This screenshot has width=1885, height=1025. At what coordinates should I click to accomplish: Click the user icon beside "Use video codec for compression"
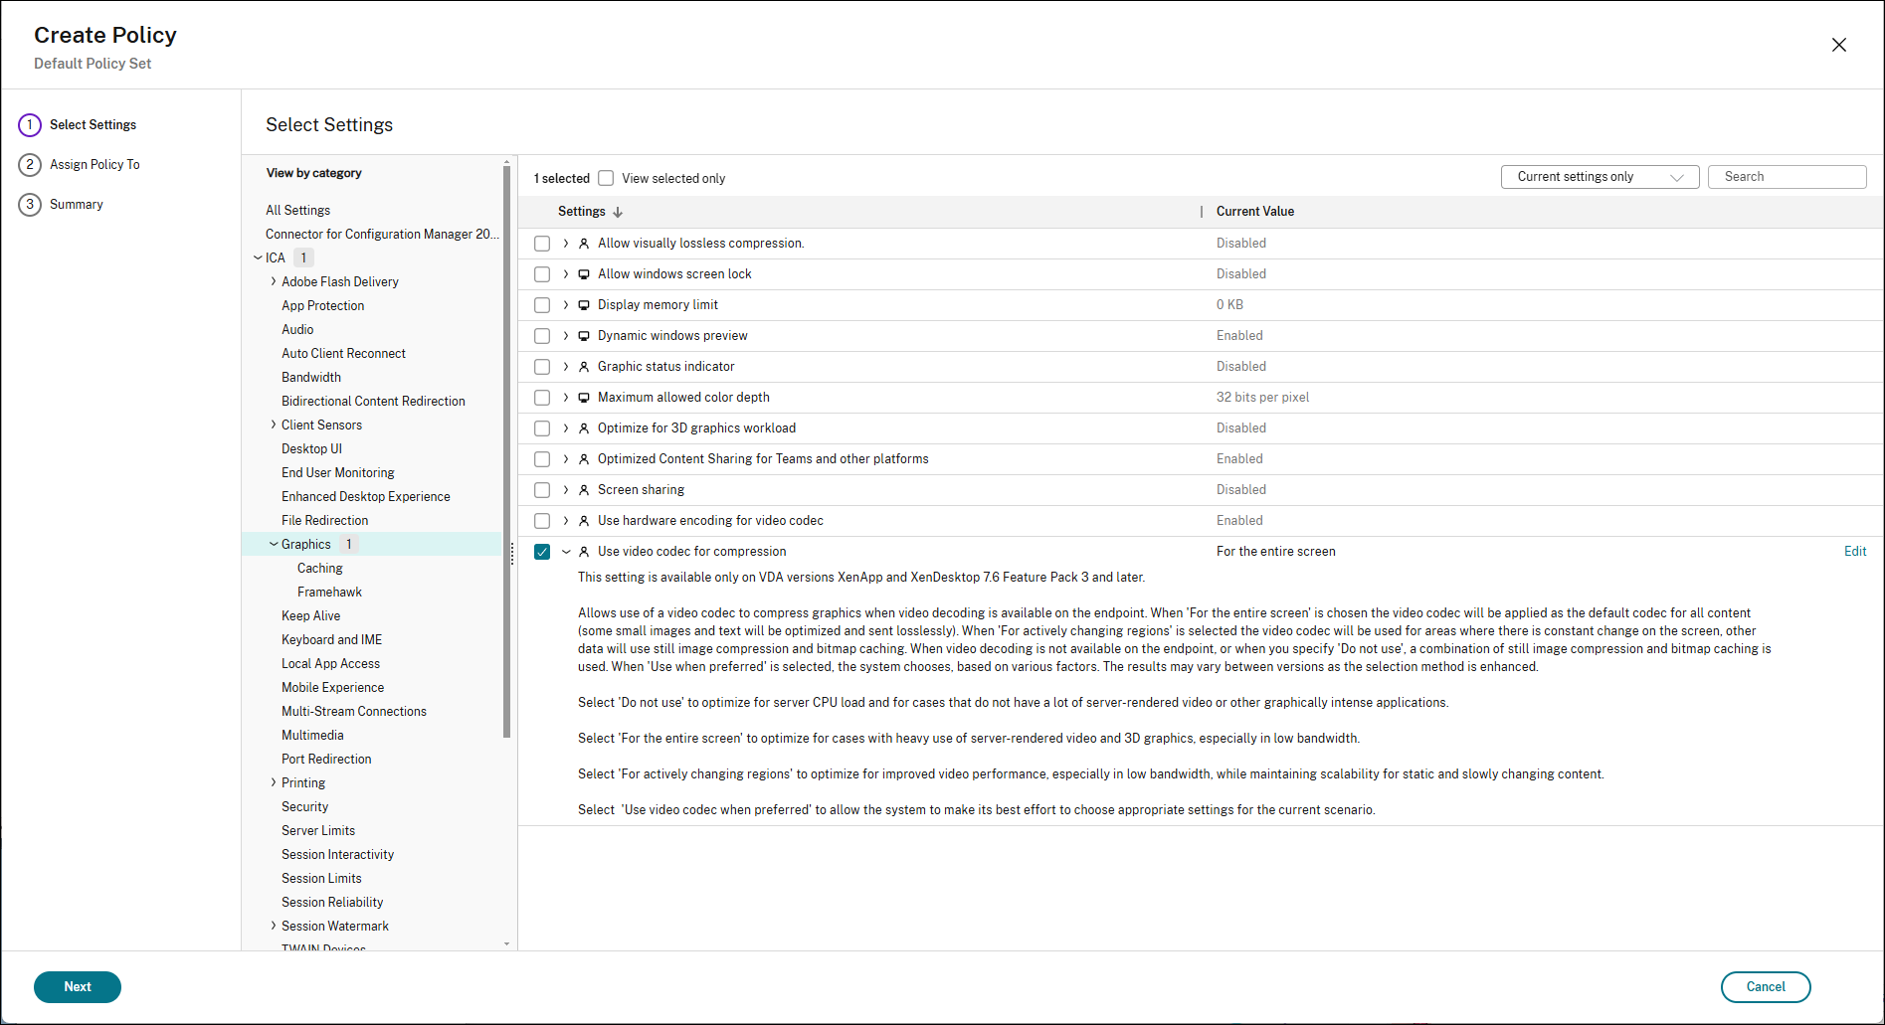(583, 551)
